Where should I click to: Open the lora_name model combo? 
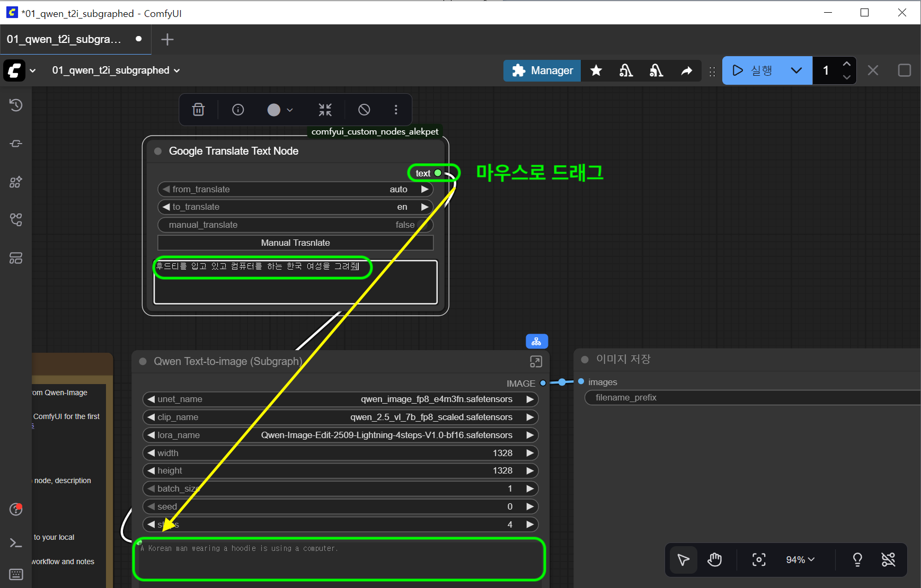tap(340, 435)
